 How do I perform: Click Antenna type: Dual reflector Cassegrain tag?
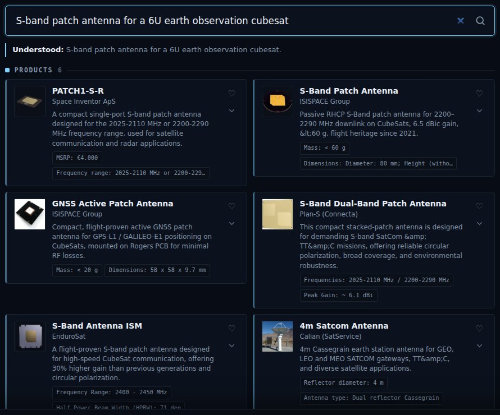tap(371, 398)
